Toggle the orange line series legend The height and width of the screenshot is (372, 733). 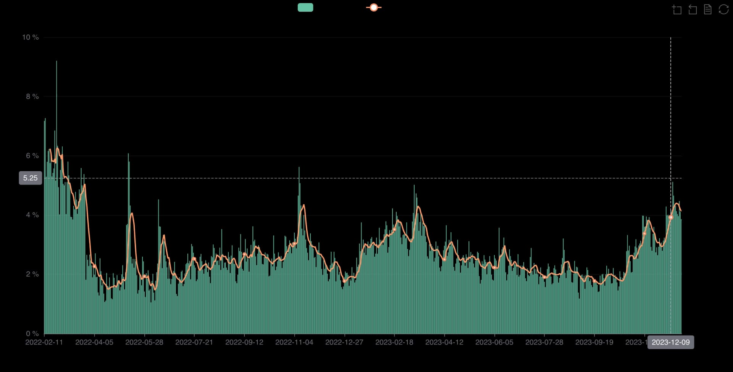coord(374,8)
